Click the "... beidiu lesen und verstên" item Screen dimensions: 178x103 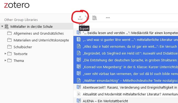click(126, 33)
